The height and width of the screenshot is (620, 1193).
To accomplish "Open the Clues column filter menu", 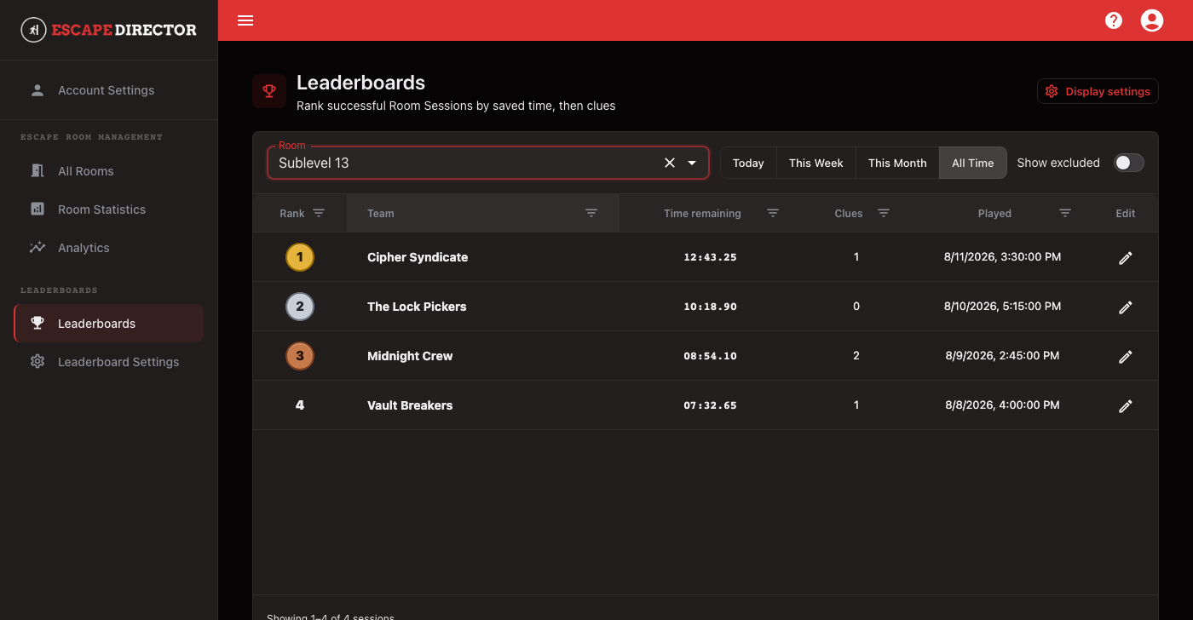I will pyautogui.click(x=884, y=213).
